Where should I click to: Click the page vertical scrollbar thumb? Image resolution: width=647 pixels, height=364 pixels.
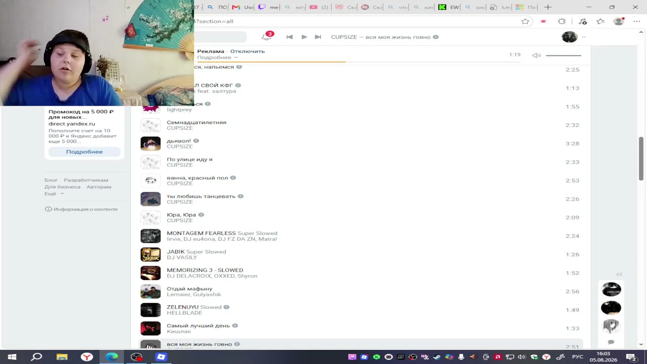point(641,158)
